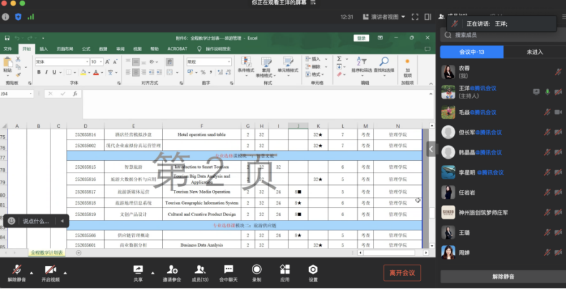Open the Excel 公式 ribbon tab
Viewport: 566px width, 289px height.
86,49
